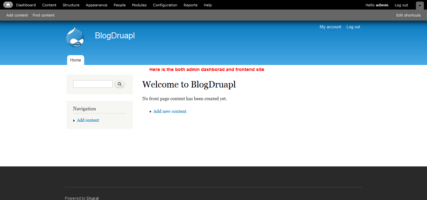Click Edit shortcuts

click(408, 15)
